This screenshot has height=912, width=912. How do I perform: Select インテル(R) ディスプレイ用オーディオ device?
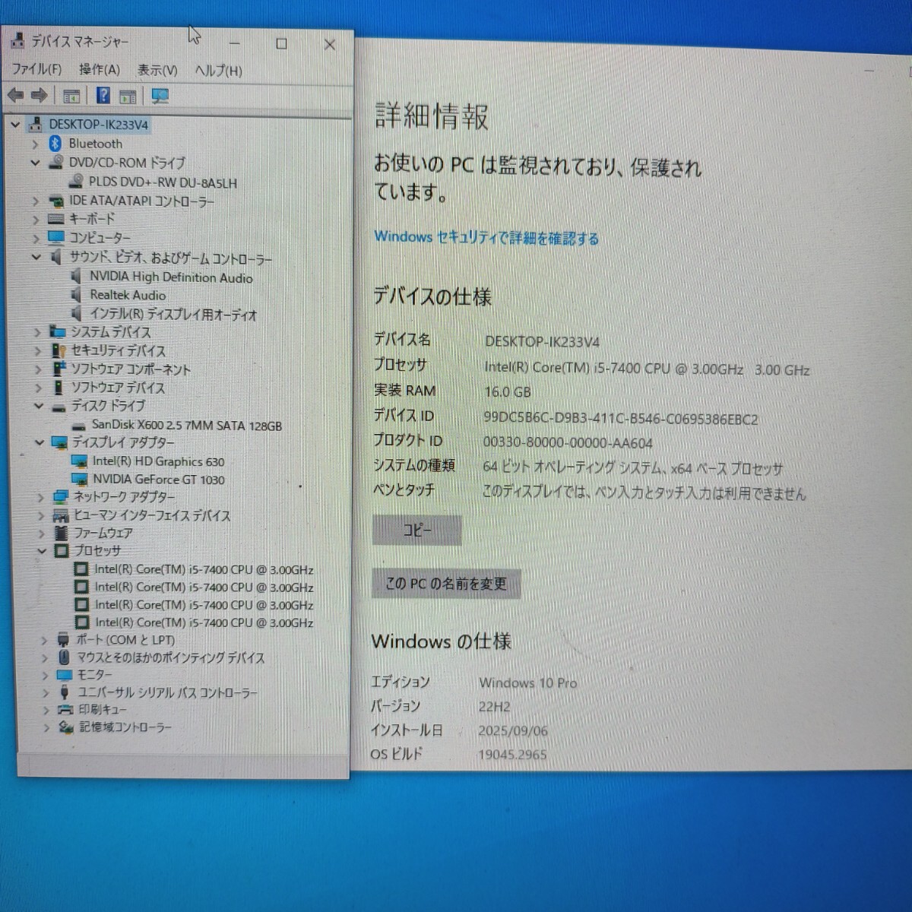click(x=173, y=314)
